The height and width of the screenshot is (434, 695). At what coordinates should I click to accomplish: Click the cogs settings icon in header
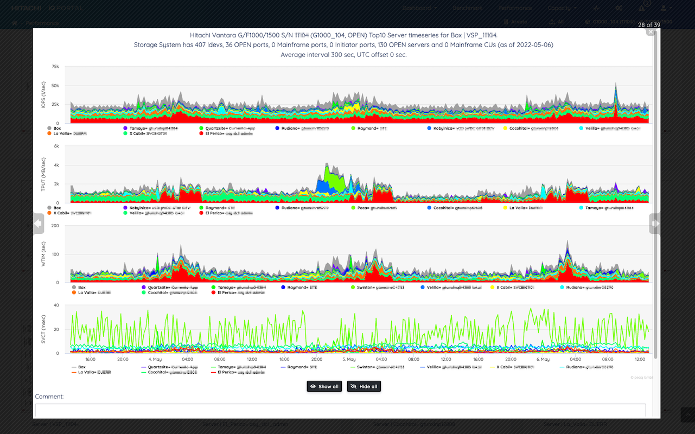619,8
